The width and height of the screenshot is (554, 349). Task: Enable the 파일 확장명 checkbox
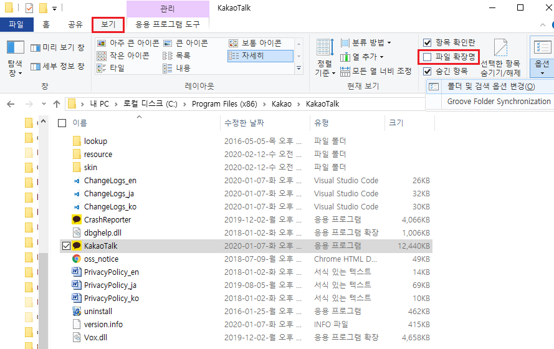pyautogui.click(x=427, y=57)
